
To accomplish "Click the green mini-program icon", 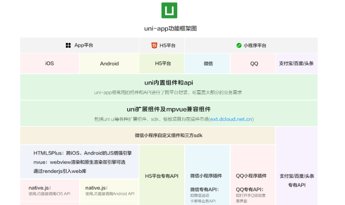I will point(239,46).
